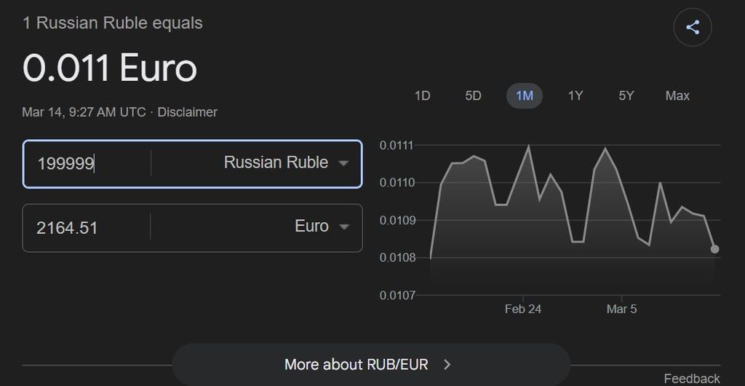The height and width of the screenshot is (386, 745).
Task: Click the share icon button
Action: click(692, 28)
